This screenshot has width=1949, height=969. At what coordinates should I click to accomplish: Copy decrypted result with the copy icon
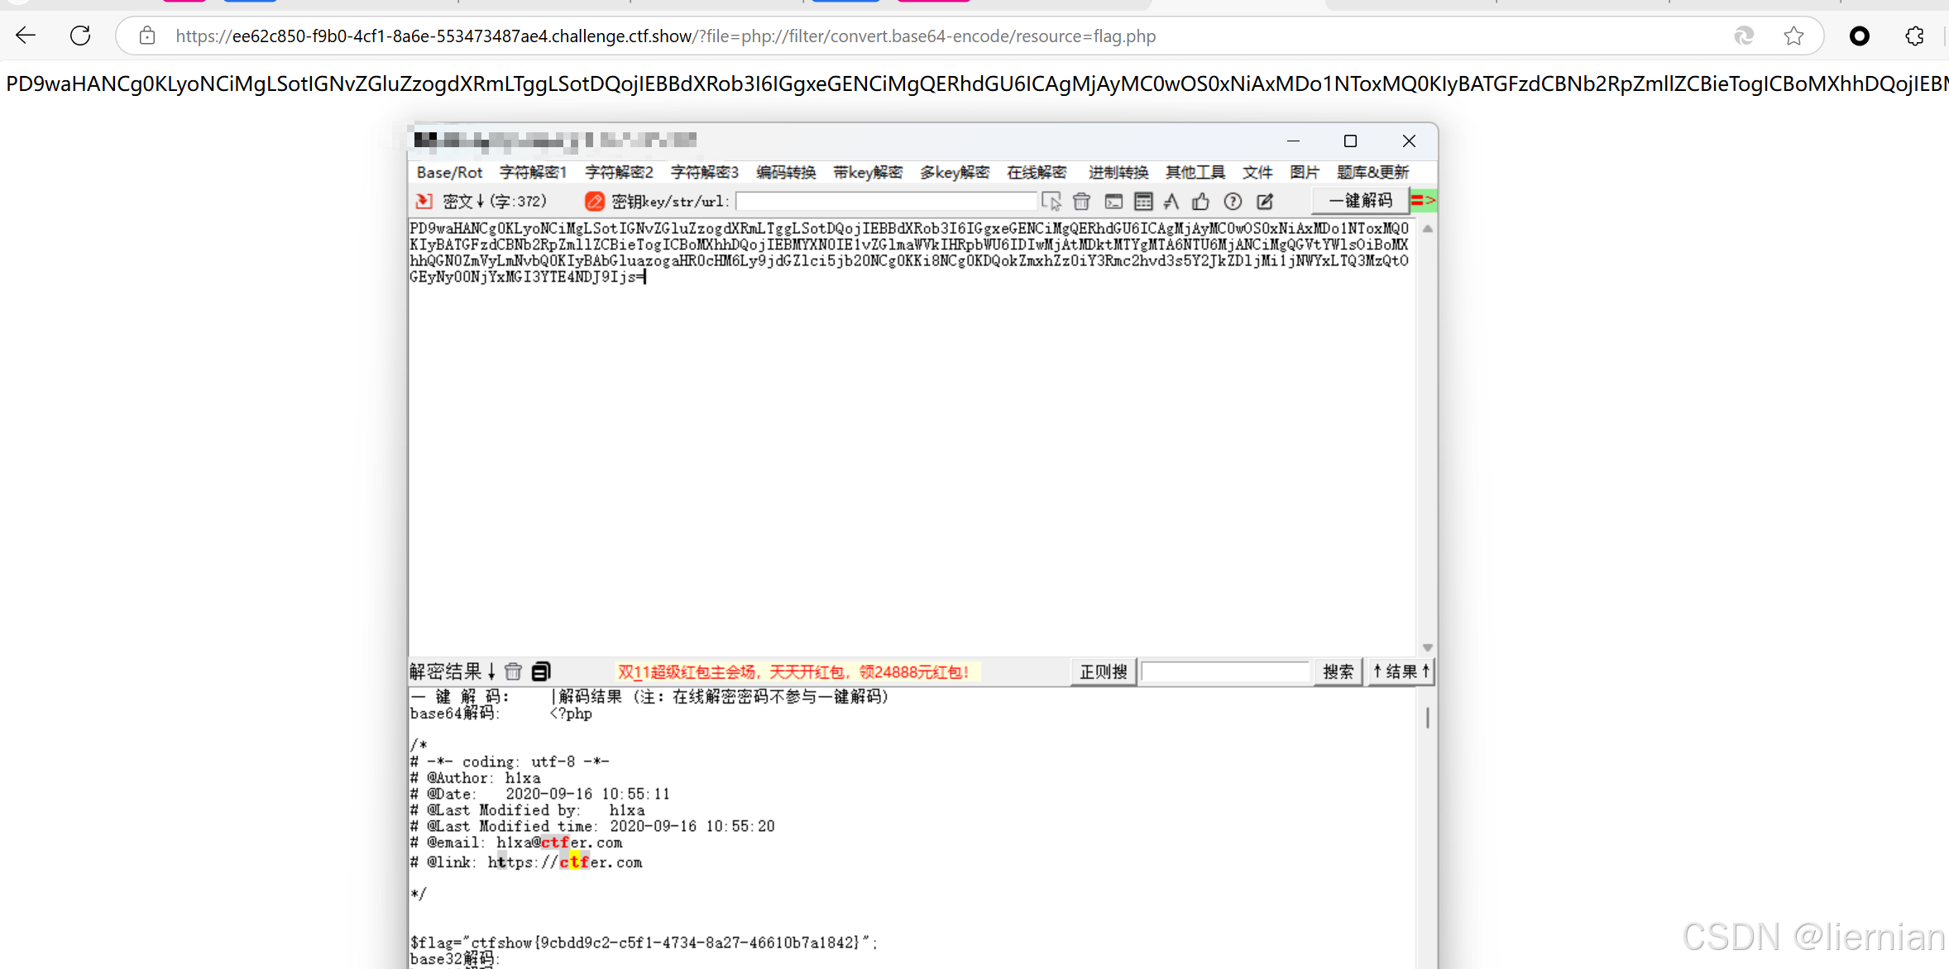pos(541,671)
